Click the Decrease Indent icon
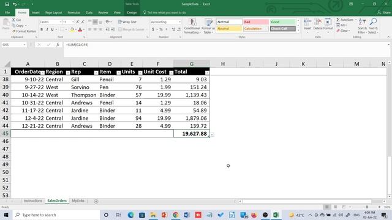Viewport: 392px width, 220px height. [107, 29]
